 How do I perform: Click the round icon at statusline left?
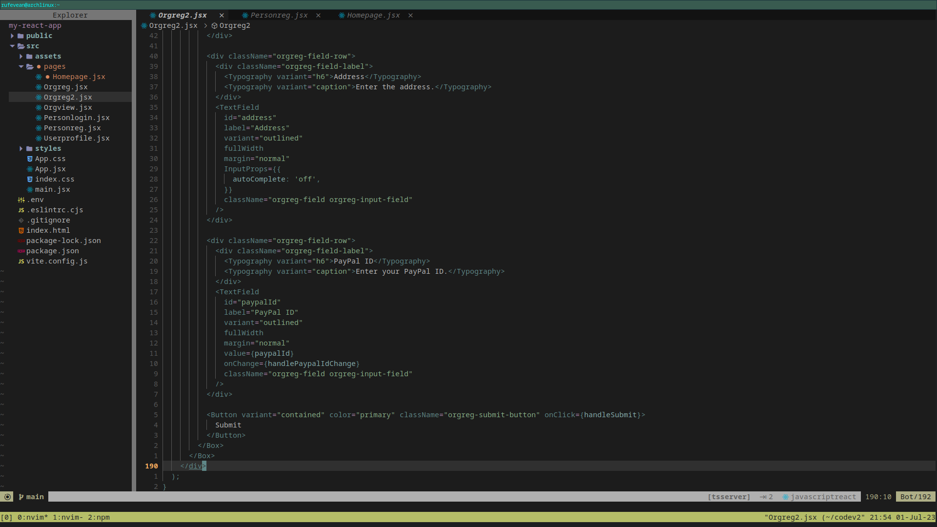pos(7,497)
